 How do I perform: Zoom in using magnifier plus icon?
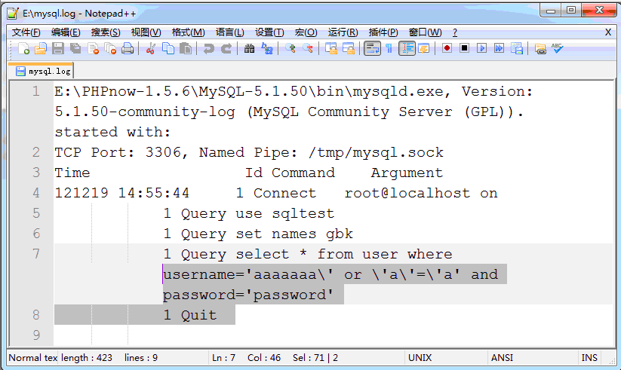[x=291, y=49]
